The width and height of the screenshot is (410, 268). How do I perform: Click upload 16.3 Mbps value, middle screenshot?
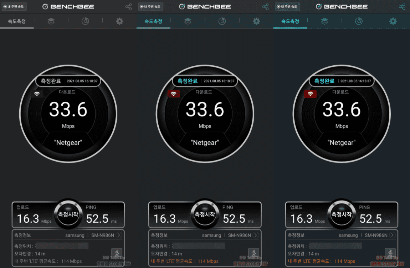tap(171, 218)
